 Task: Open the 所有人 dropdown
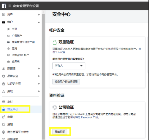69,66
